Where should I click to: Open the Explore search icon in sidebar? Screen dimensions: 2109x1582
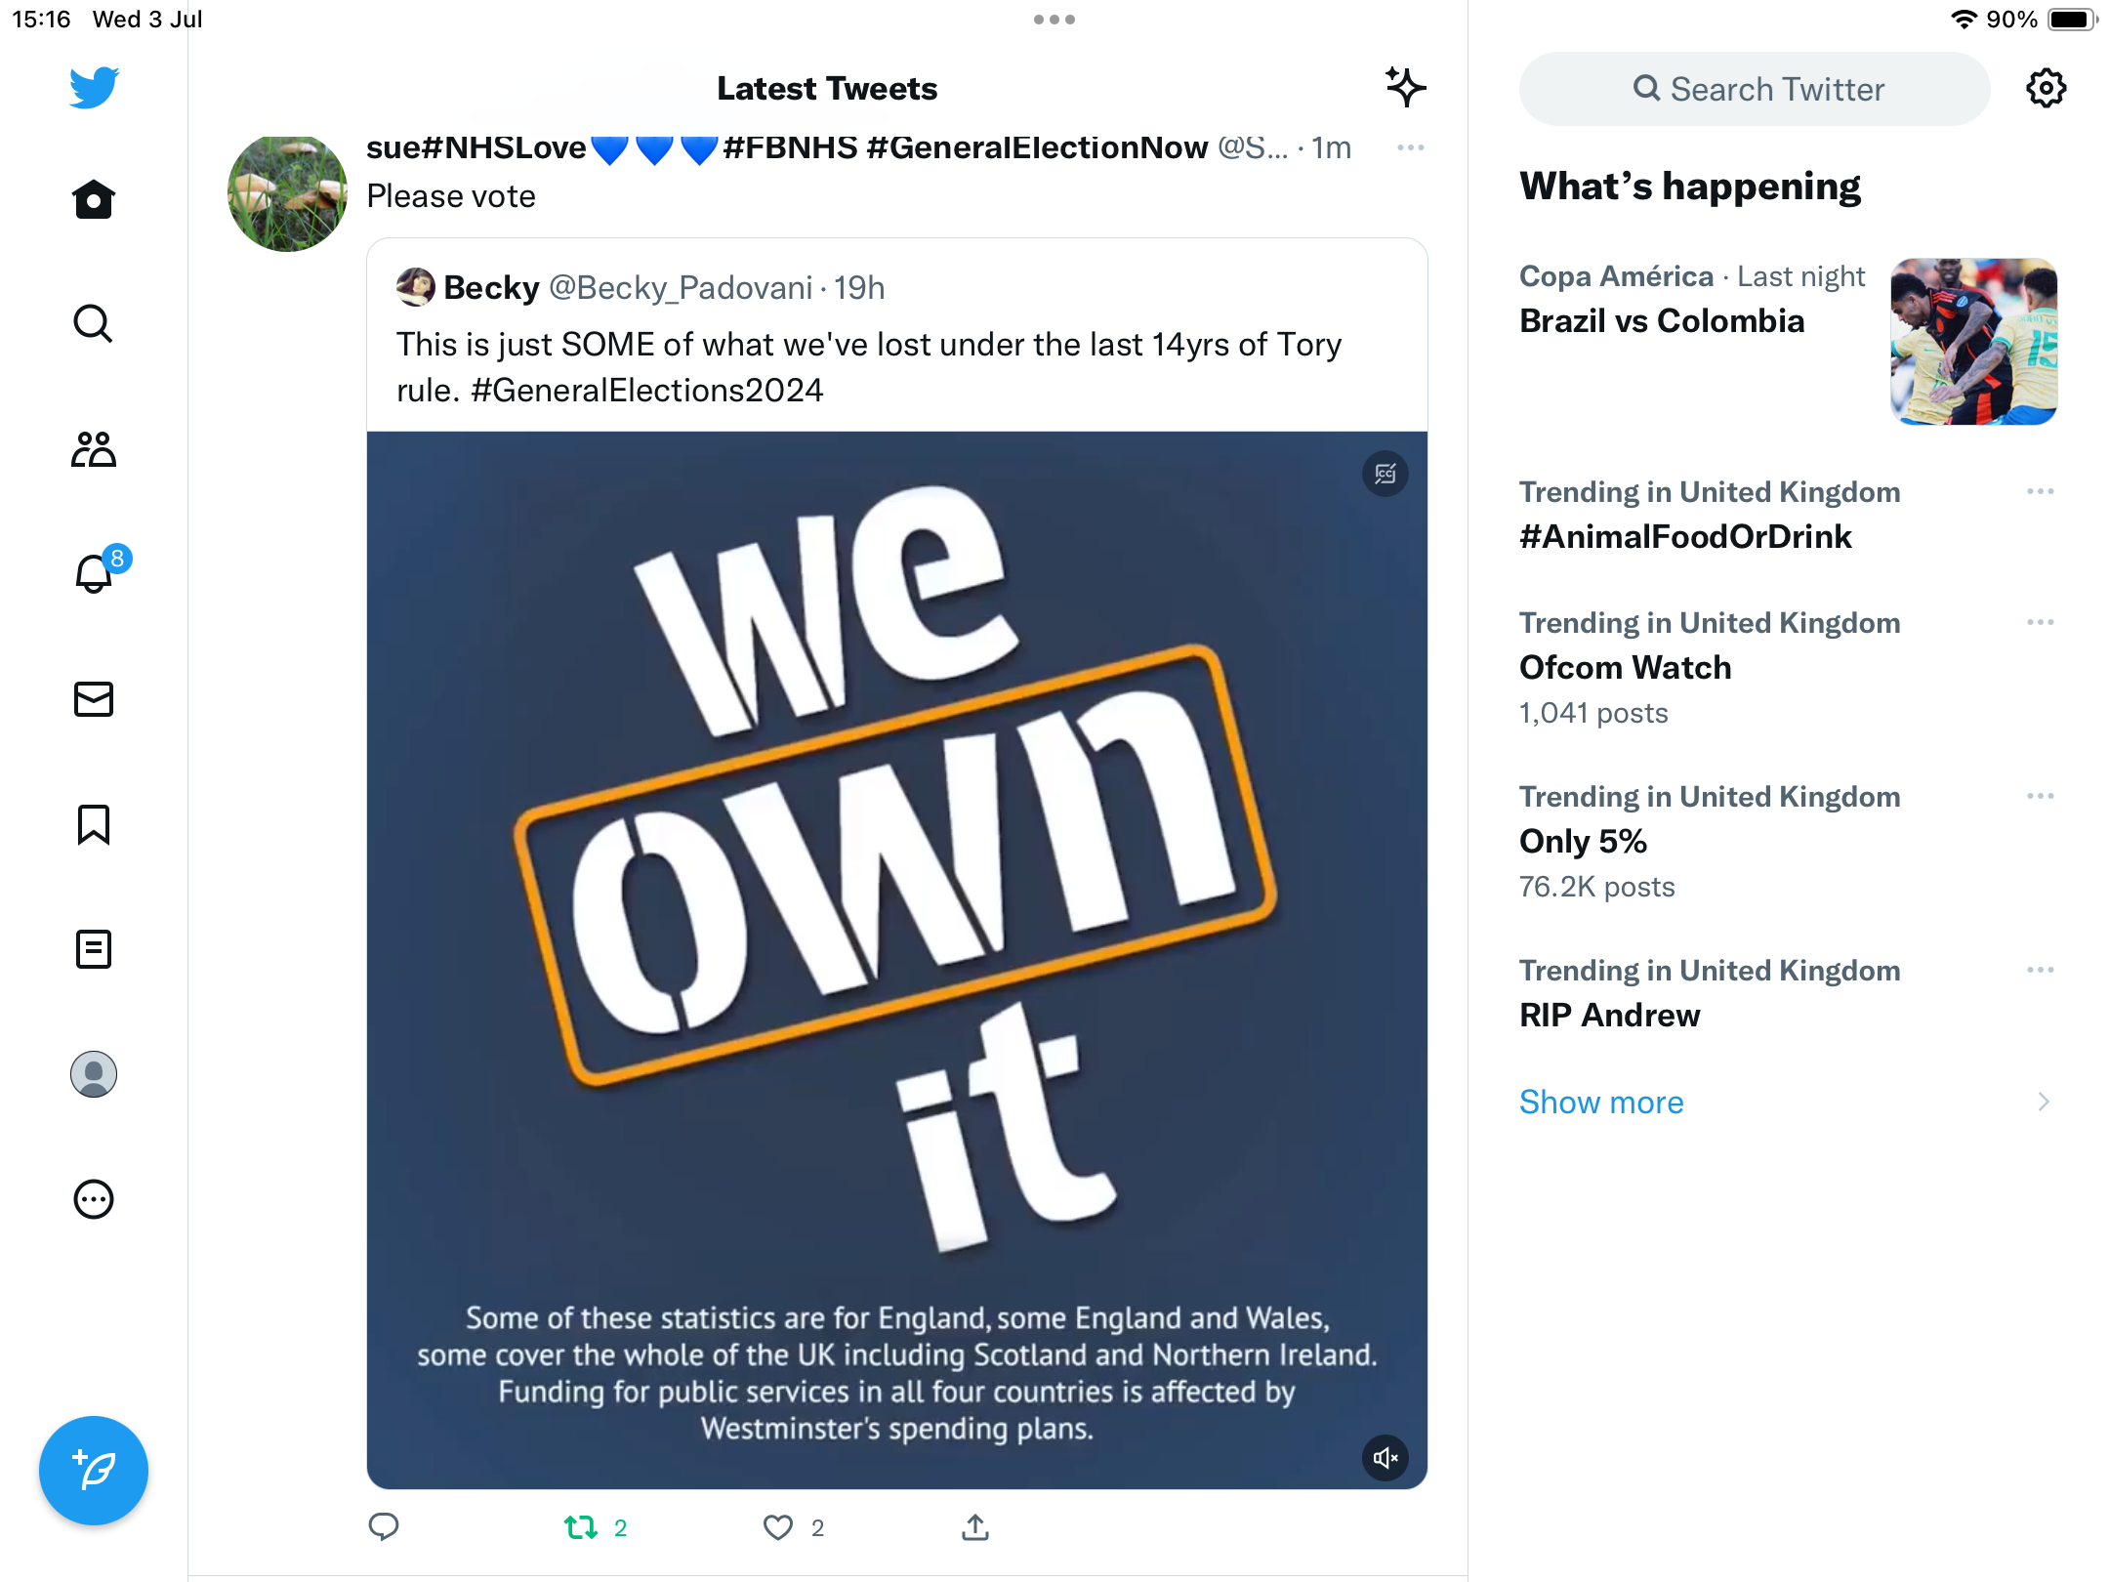[94, 324]
